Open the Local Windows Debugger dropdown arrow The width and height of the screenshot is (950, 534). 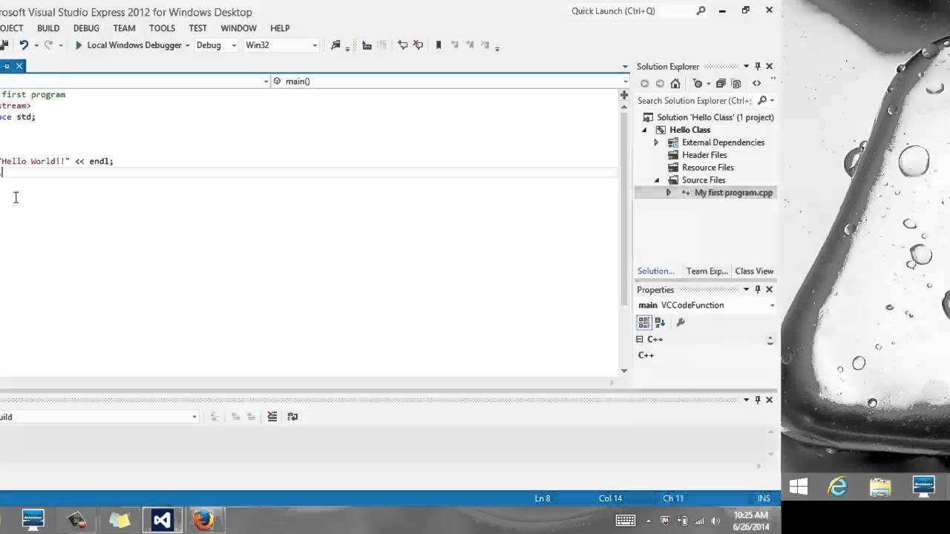(x=188, y=45)
